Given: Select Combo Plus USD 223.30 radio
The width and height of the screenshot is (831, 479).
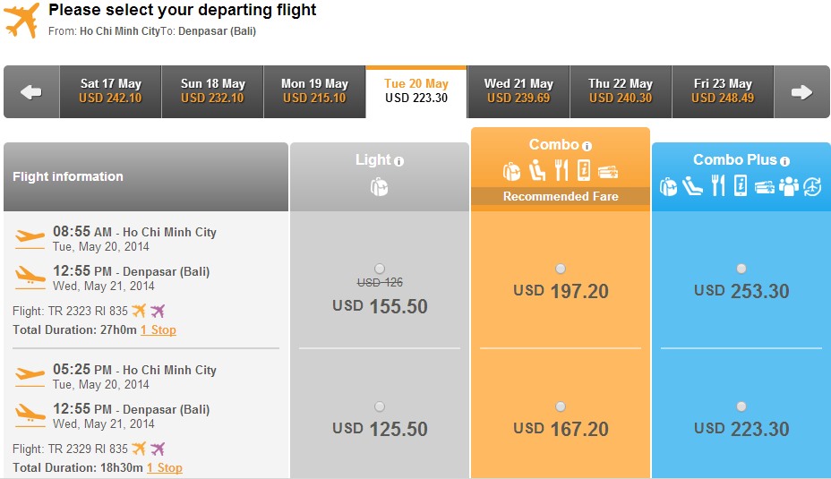Looking at the screenshot, I should coord(741,406).
